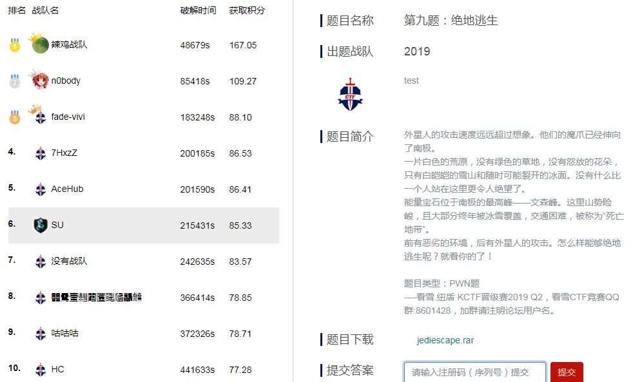Click the 题目名称 section label
This screenshot has width=633, height=382.
pyautogui.click(x=349, y=20)
